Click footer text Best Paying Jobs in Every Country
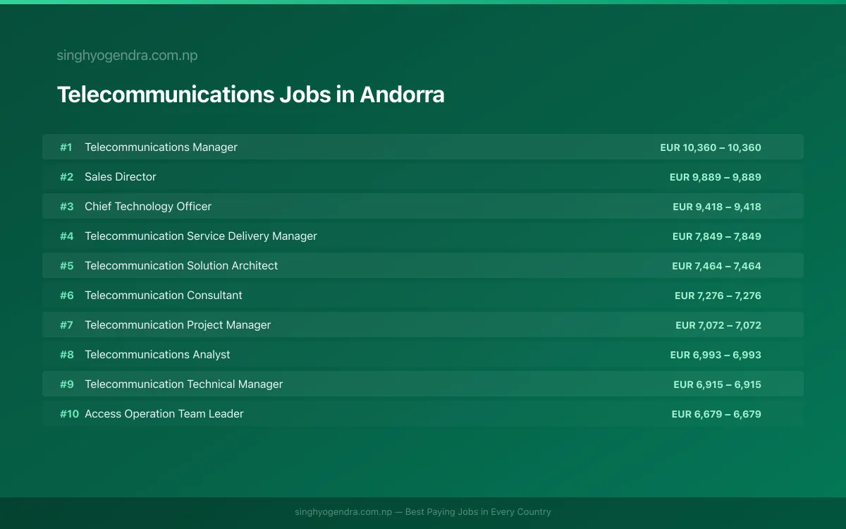The width and height of the screenshot is (846, 529). tap(478, 512)
